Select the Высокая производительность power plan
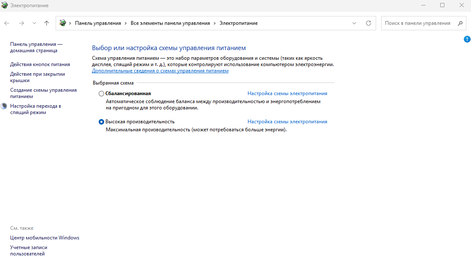Image resolution: width=471 pixels, height=263 pixels. point(101,122)
